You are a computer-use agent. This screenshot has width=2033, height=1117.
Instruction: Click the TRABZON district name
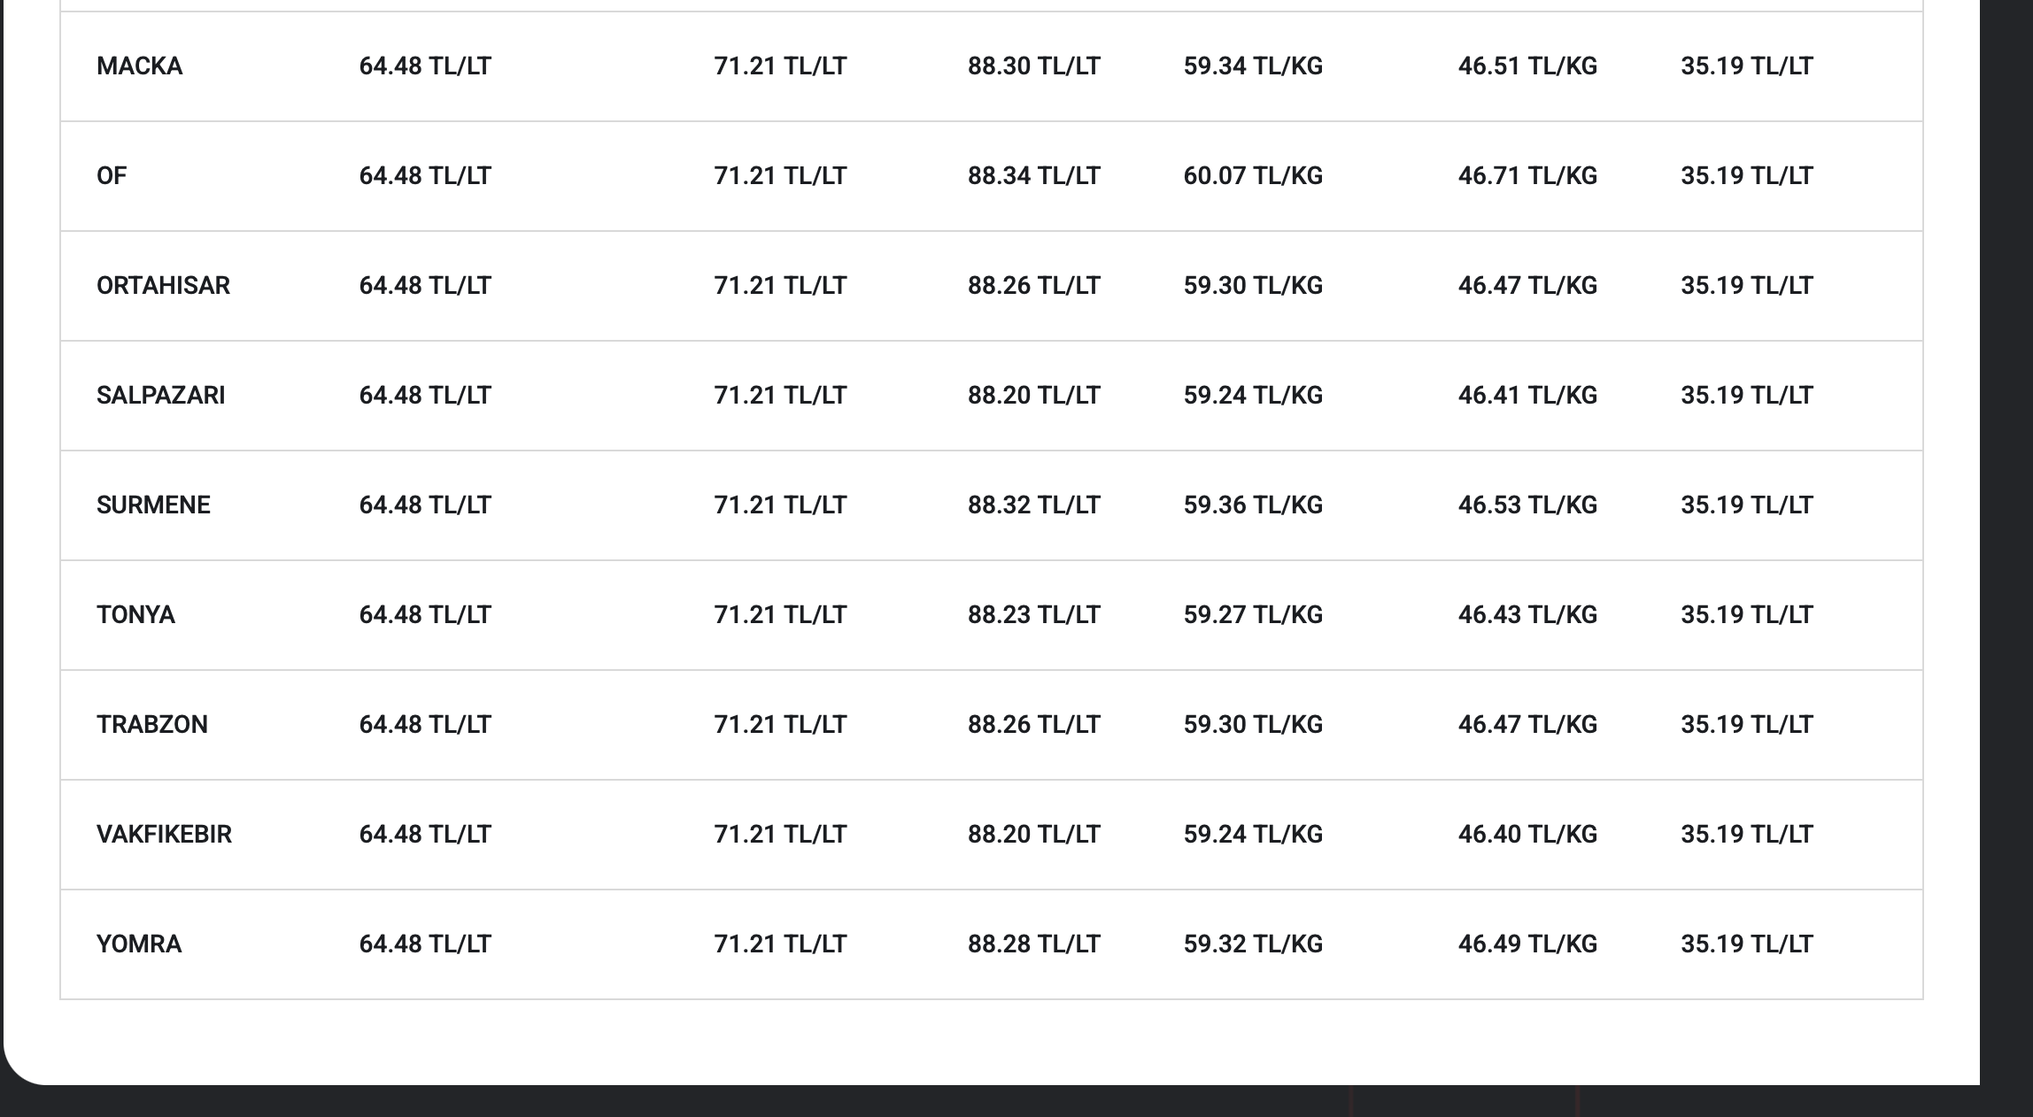151,725
